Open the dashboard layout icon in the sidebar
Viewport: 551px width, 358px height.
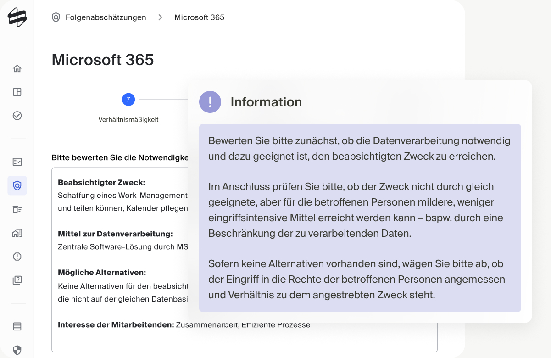pyautogui.click(x=17, y=92)
